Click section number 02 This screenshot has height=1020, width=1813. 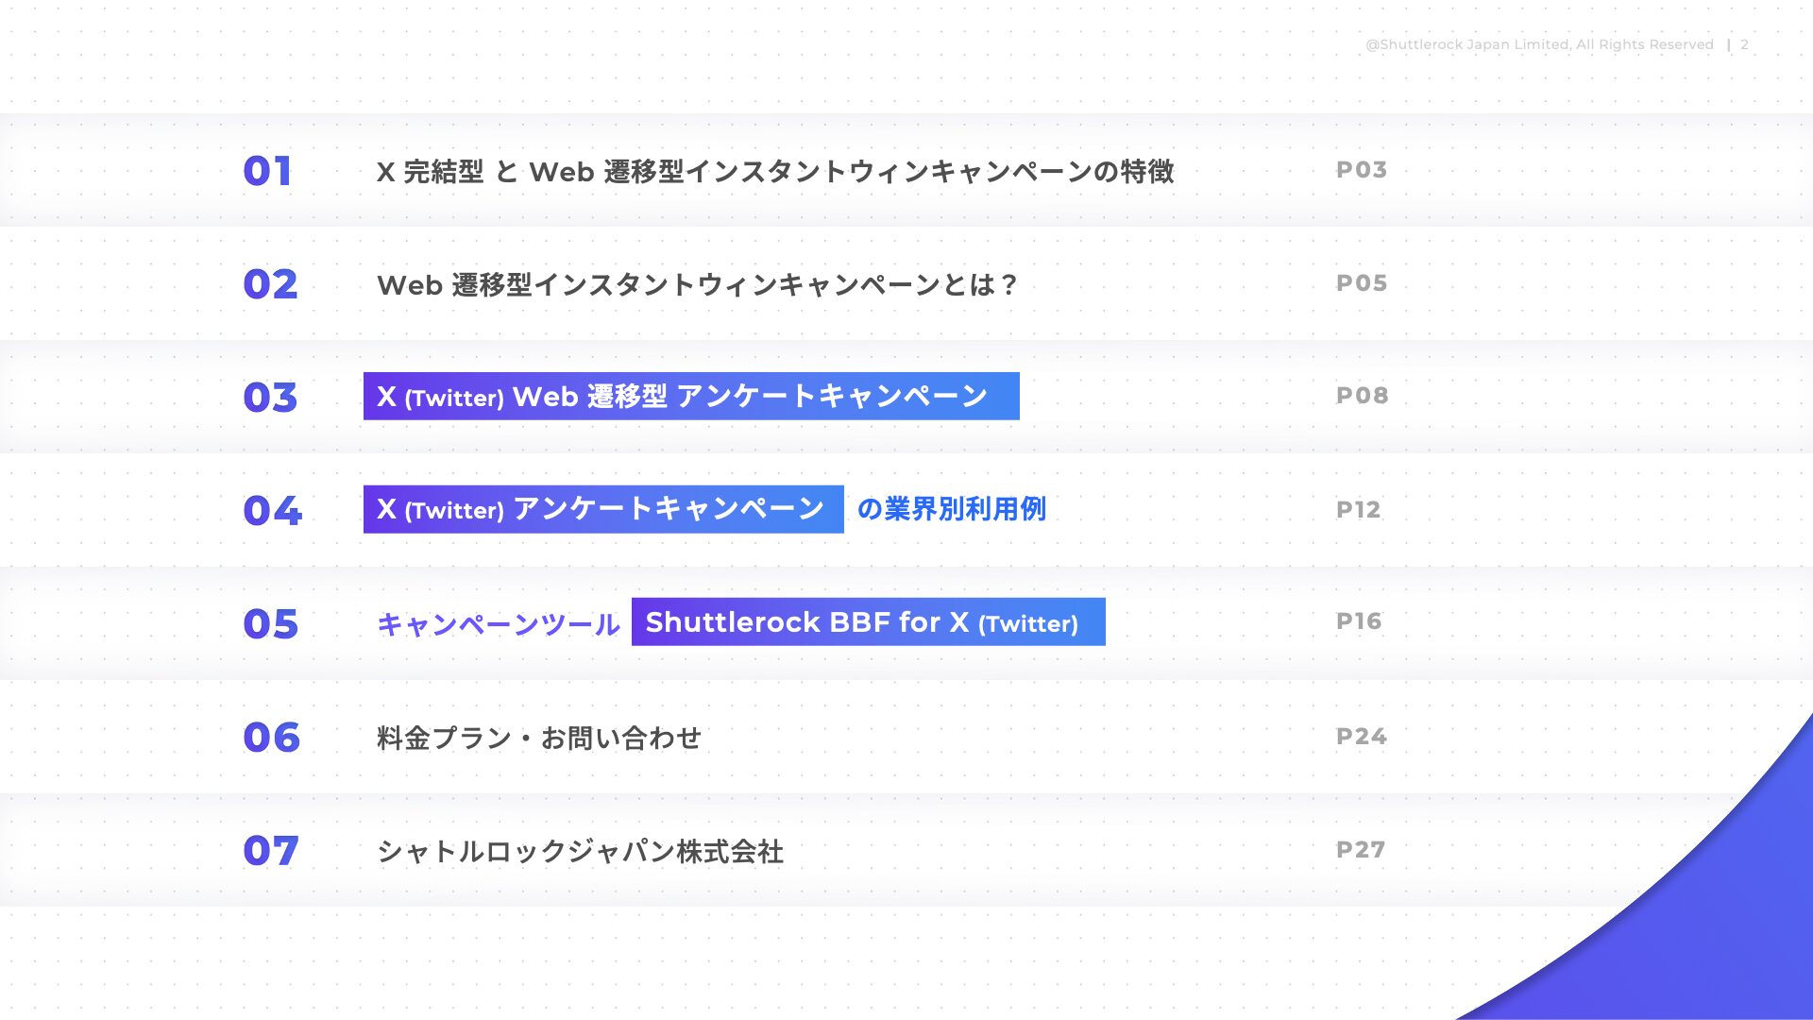[x=270, y=284]
